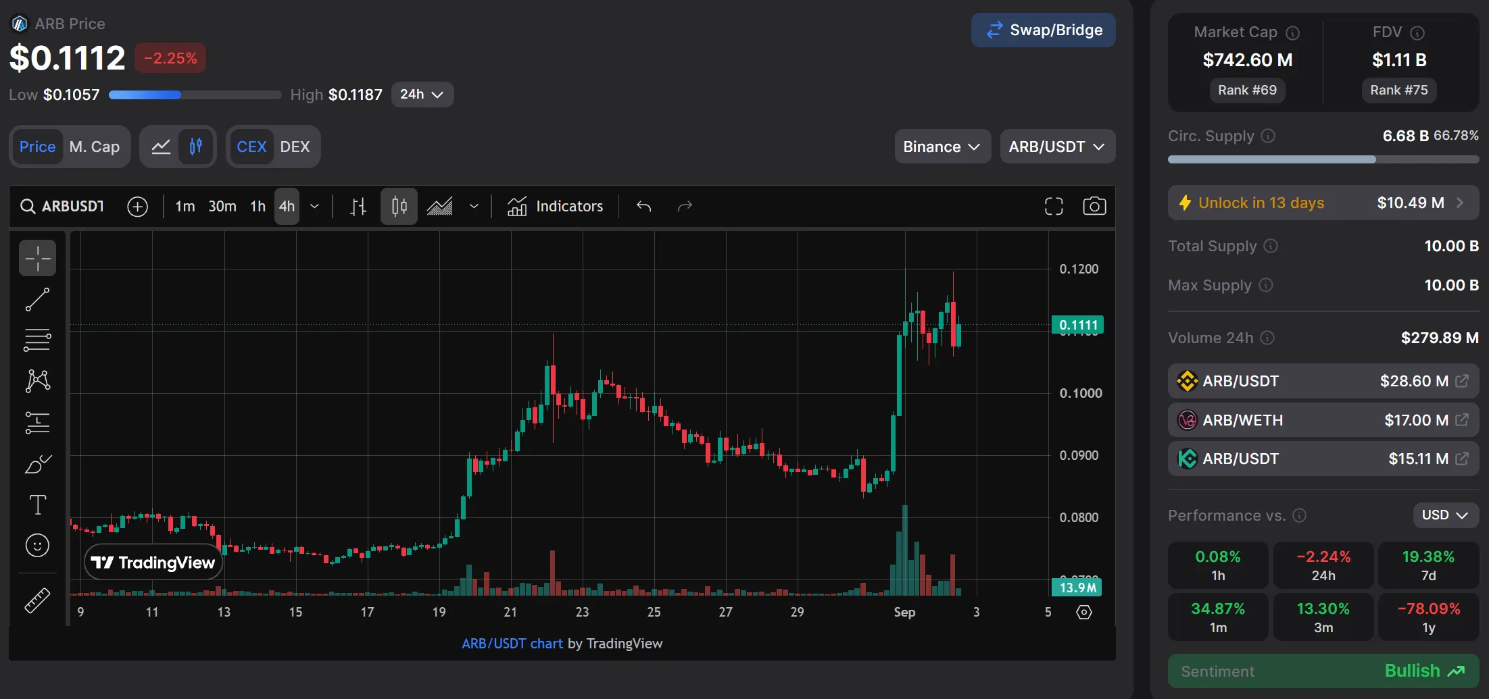The image size is (1489, 699).
Task: Click the ARBUSDT symbol search field
Action: pos(62,206)
